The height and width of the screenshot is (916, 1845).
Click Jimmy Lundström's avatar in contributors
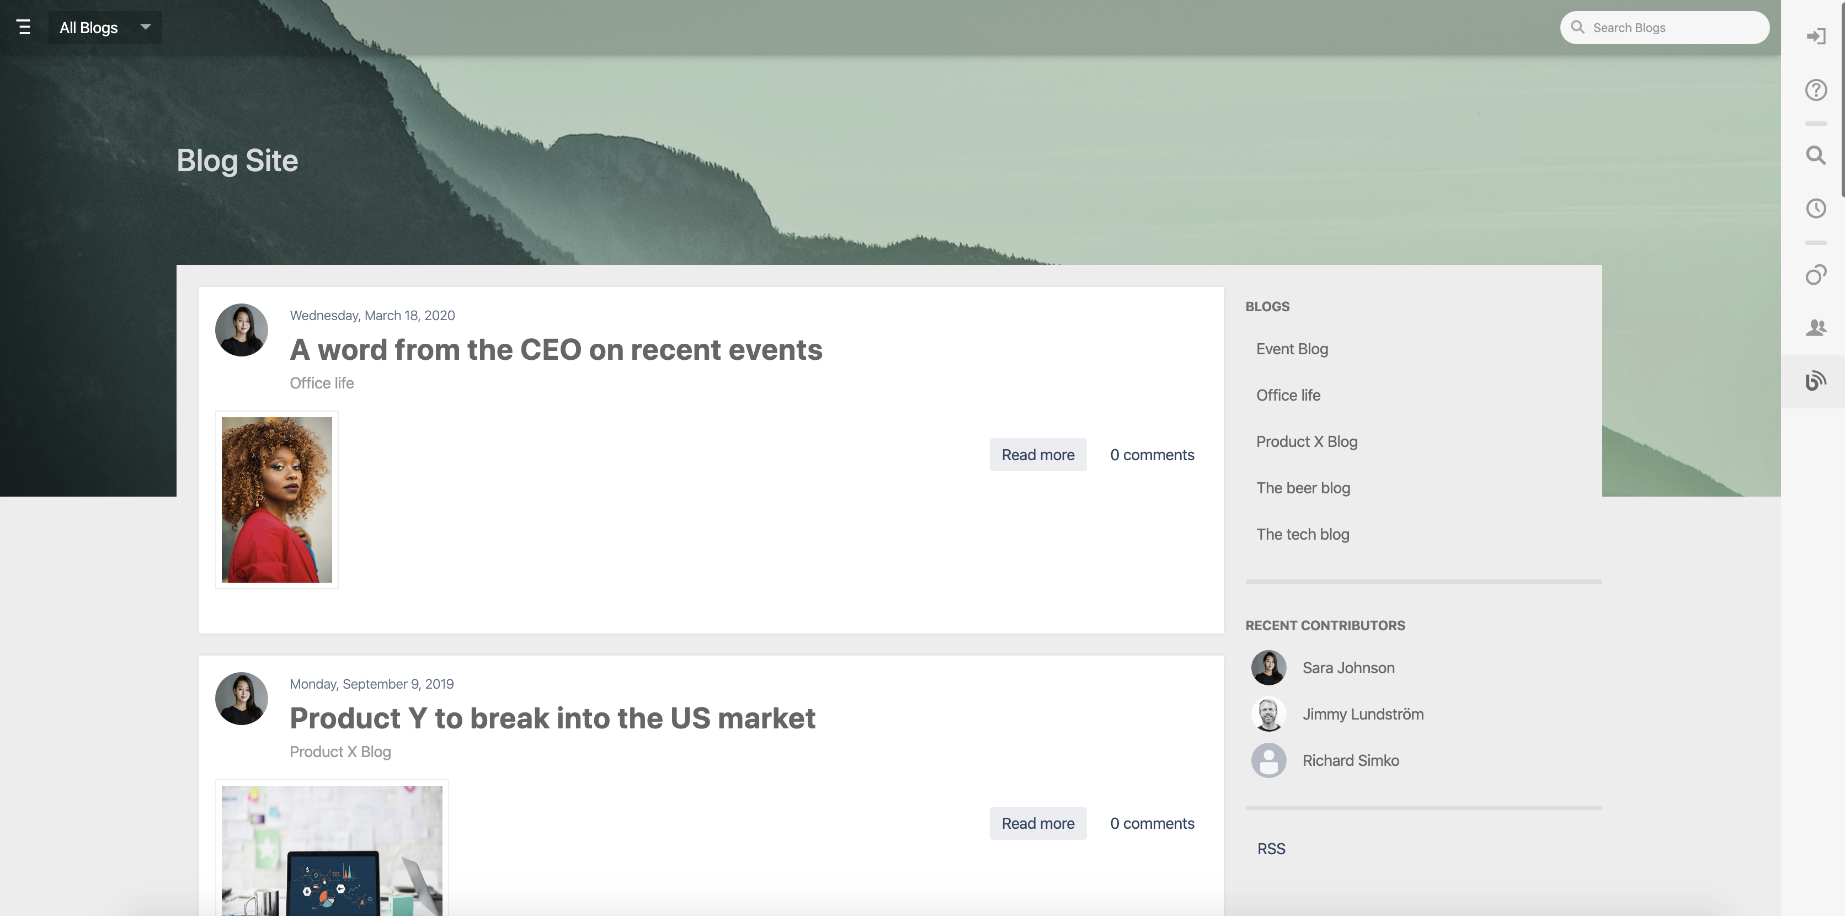pos(1268,714)
